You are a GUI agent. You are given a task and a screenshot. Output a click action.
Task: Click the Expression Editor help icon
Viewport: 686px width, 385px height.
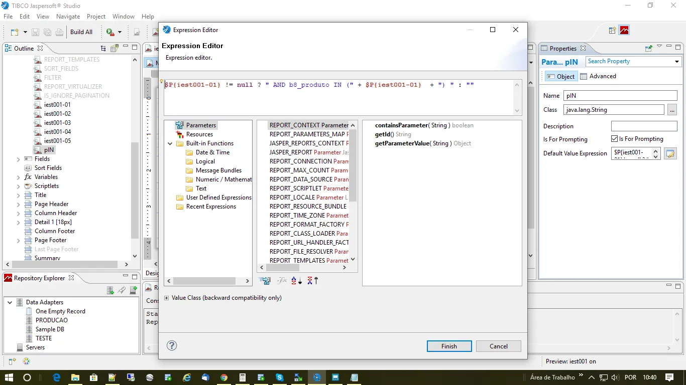point(172,345)
